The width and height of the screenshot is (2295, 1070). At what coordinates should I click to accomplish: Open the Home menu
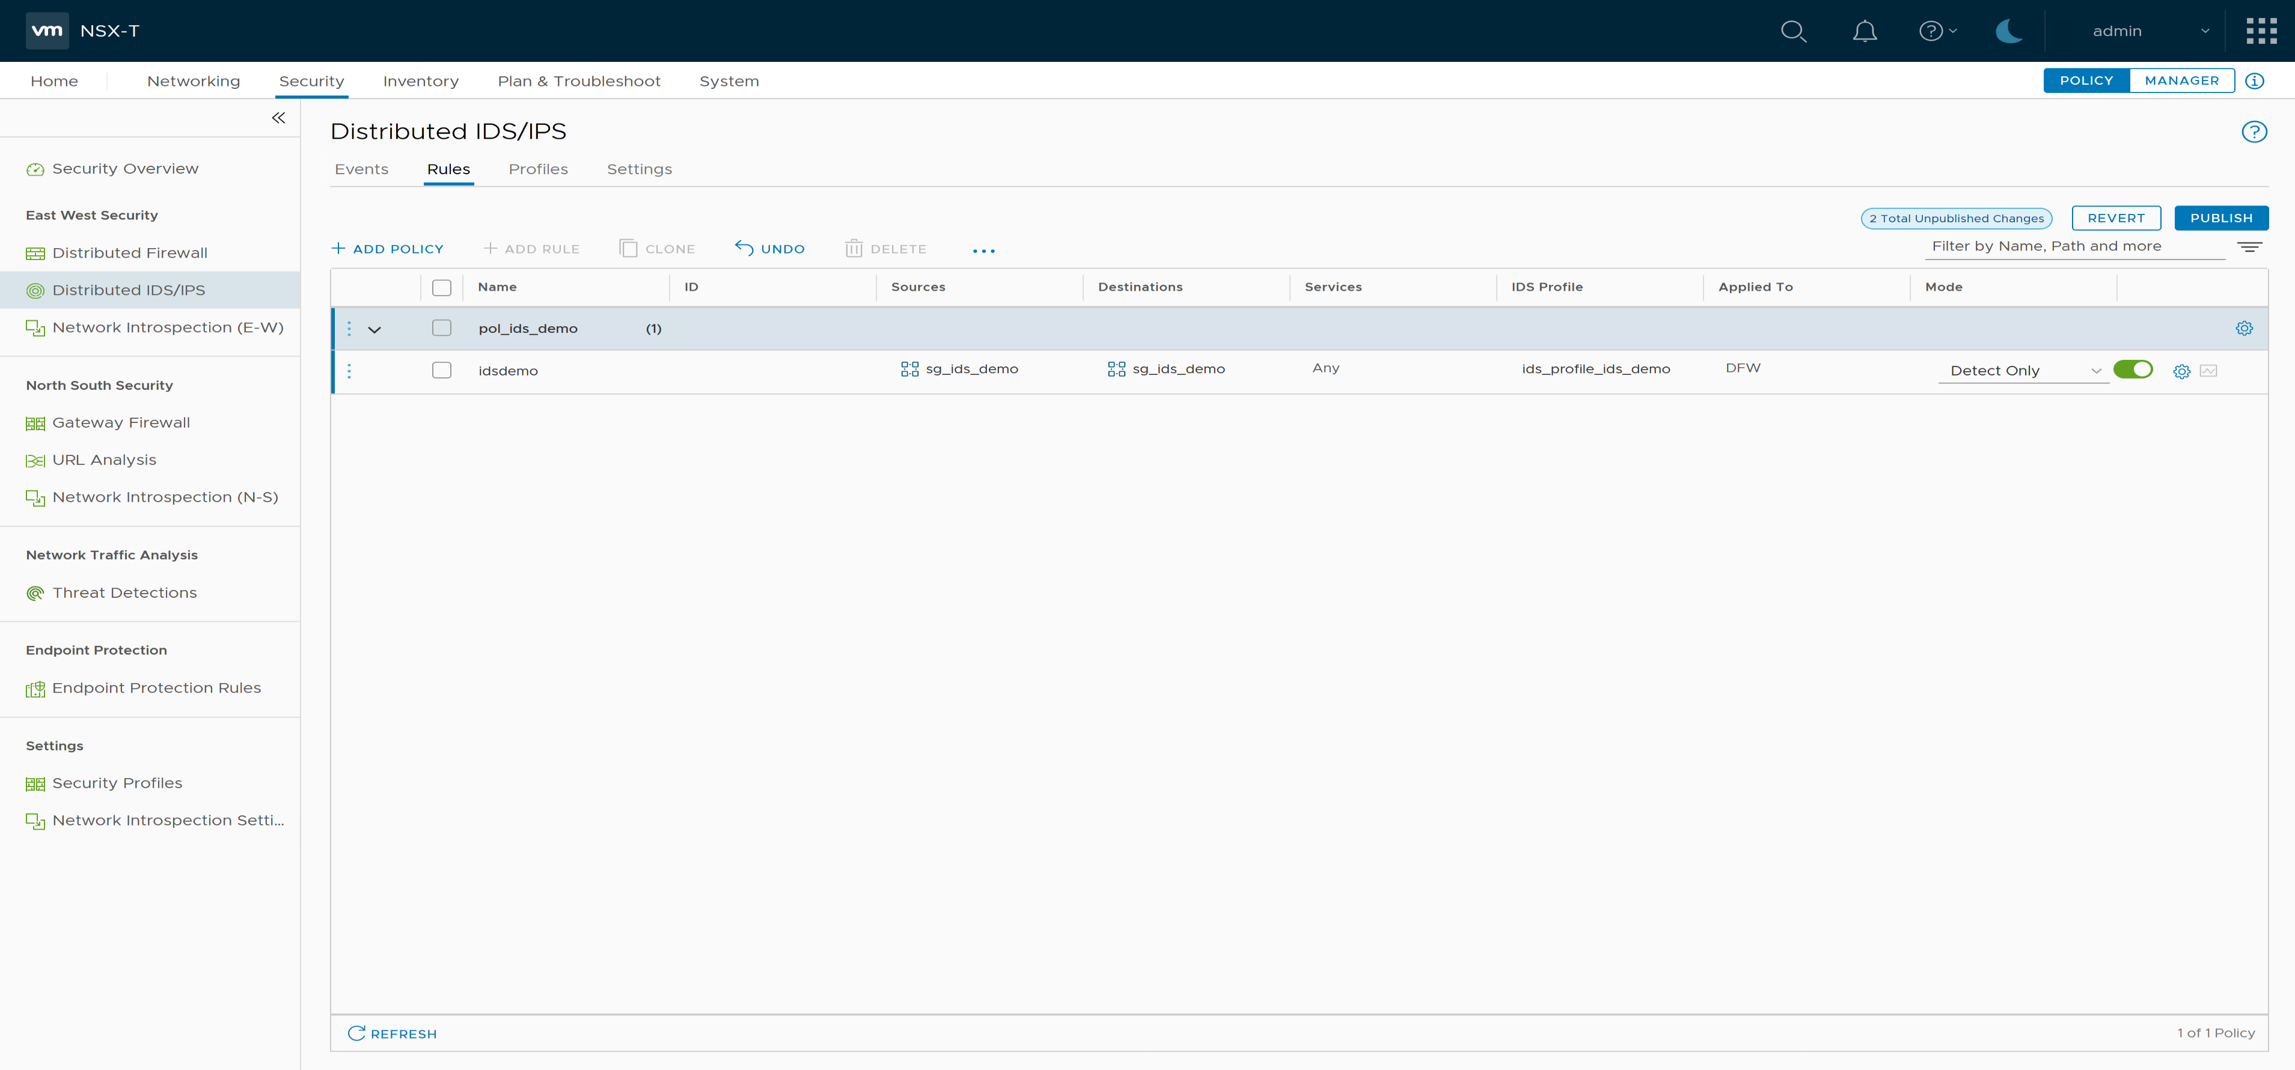click(x=54, y=81)
